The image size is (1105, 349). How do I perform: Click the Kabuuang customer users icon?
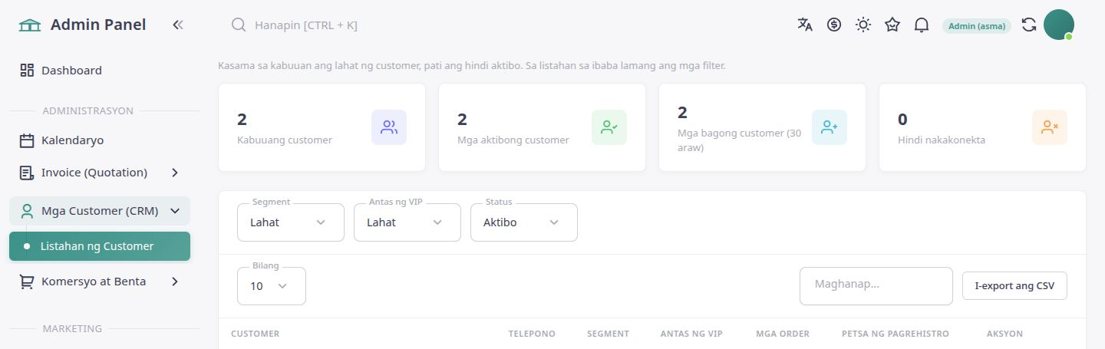pos(389,127)
